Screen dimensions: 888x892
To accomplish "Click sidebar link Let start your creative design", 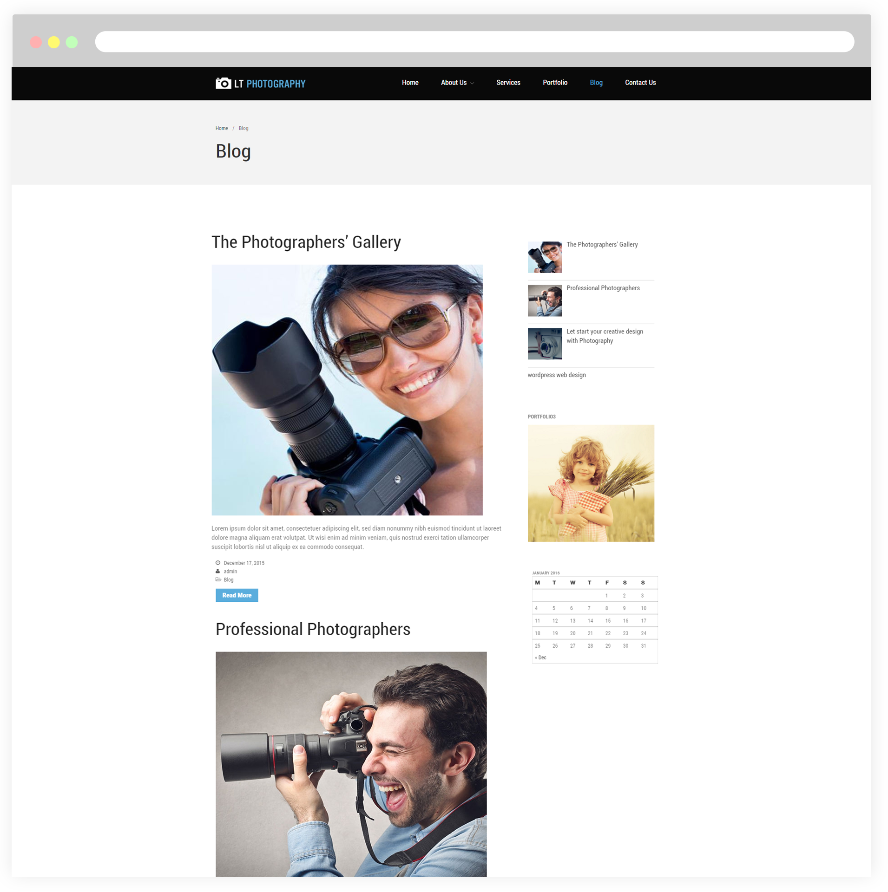I will coord(604,336).
